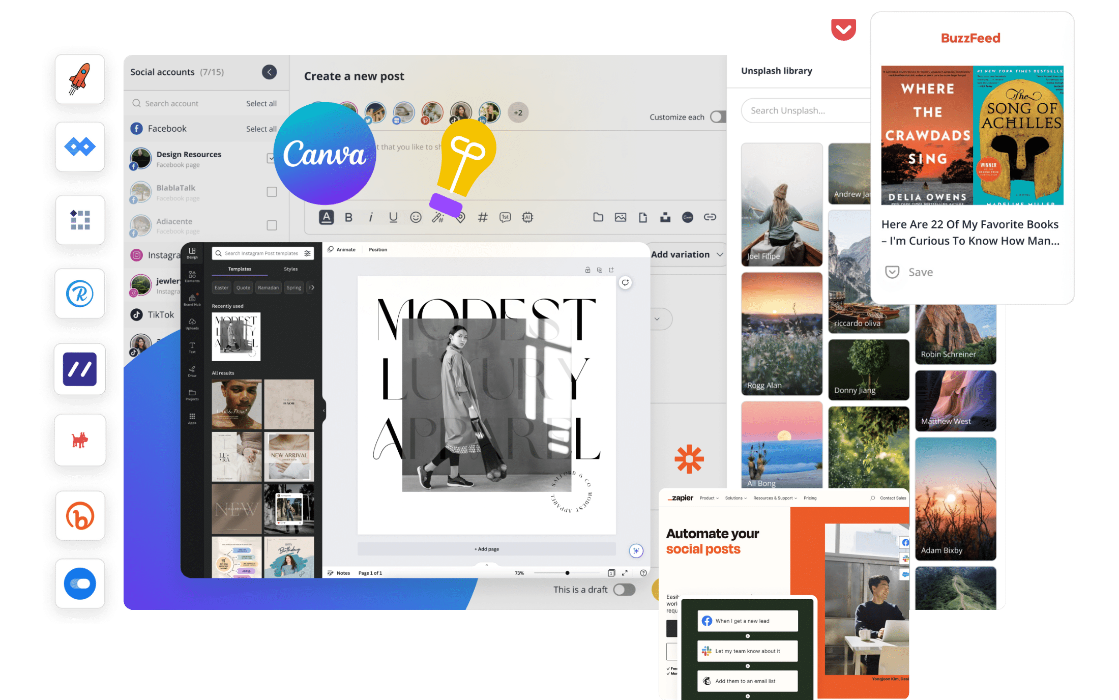Click the document file icon in toolbar
This screenshot has height=700, width=1119.
(x=643, y=217)
